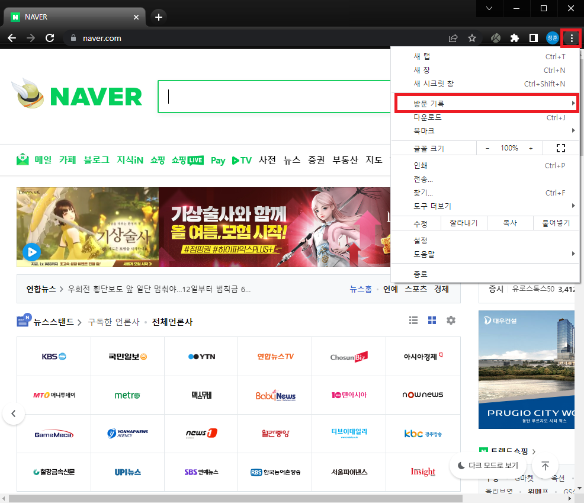Select the 전체언론사 tab

(172, 322)
